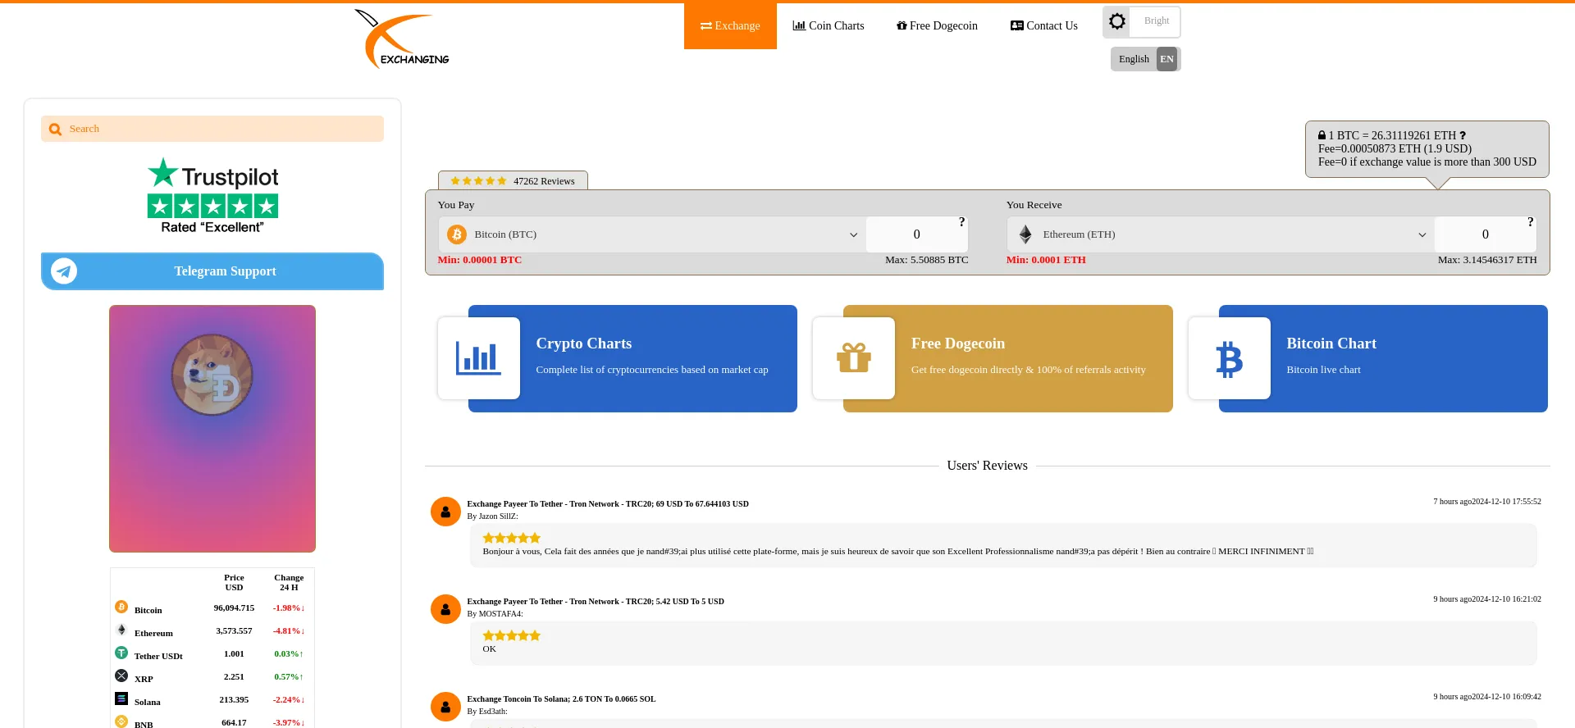Click the lock icon in rate tooltip
This screenshot has width=1575, height=728.
[1322, 135]
